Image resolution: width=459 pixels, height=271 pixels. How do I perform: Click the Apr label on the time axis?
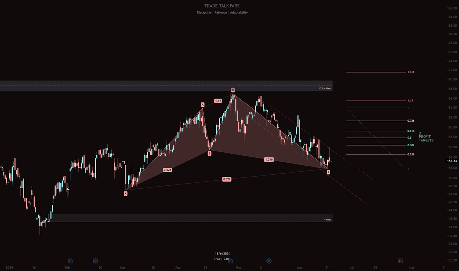178,267
